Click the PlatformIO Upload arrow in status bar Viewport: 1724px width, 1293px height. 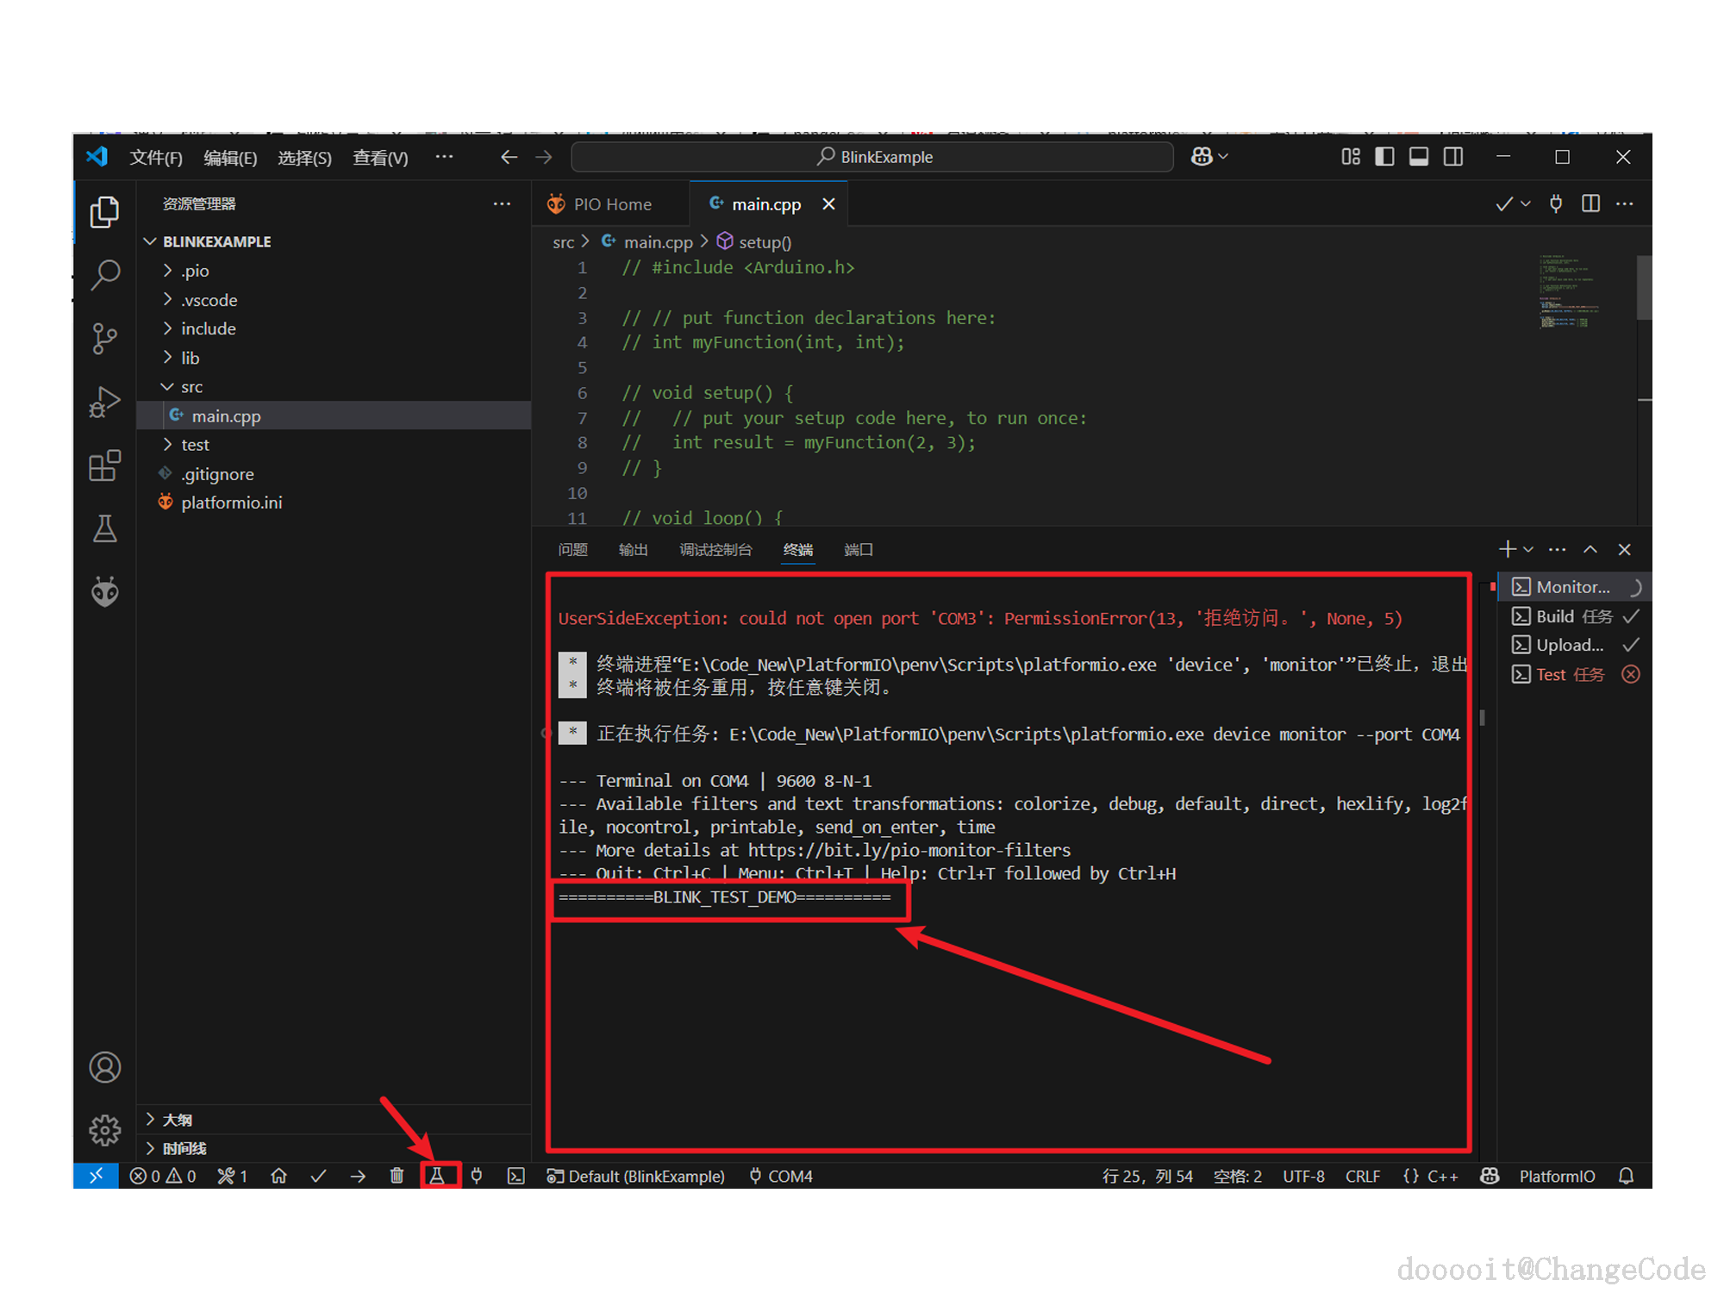point(358,1176)
